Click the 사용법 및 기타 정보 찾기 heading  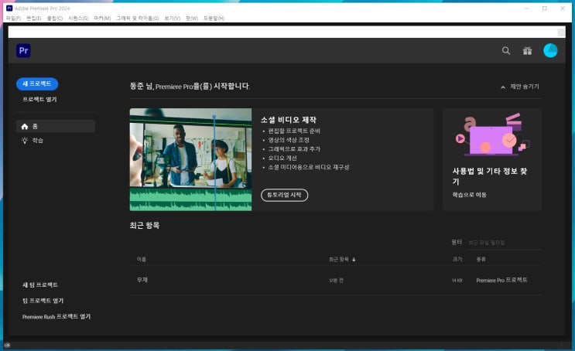point(490,176)
